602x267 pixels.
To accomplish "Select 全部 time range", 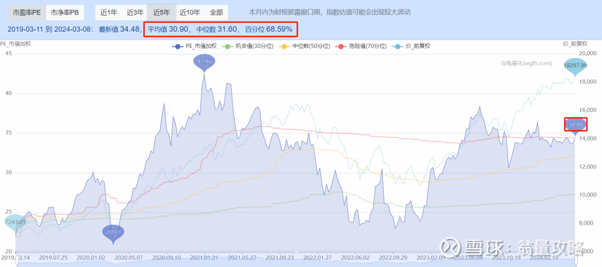I will (x=216, y=12).
